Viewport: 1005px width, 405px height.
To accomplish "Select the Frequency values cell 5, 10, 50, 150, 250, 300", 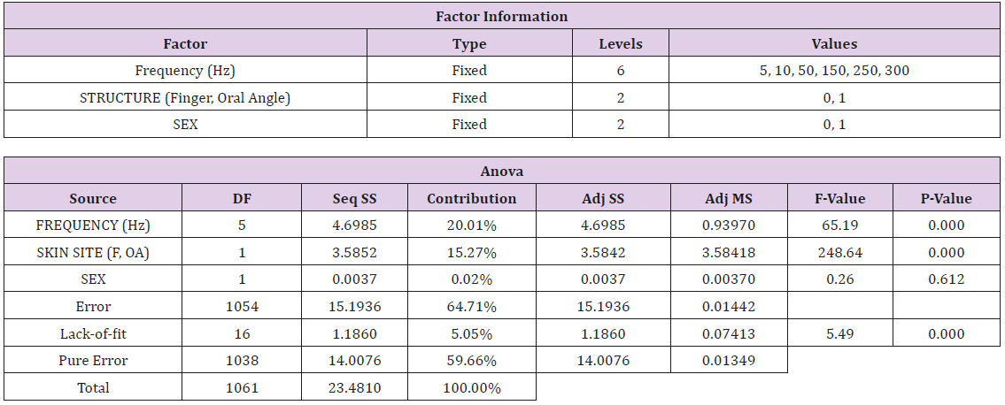I will click(834, 71).
